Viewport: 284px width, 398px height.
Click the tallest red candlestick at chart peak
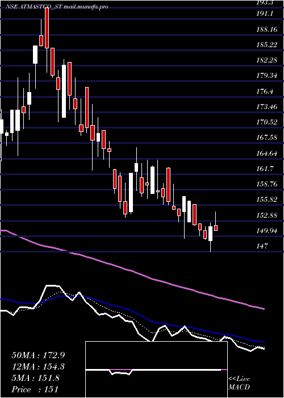47,28
